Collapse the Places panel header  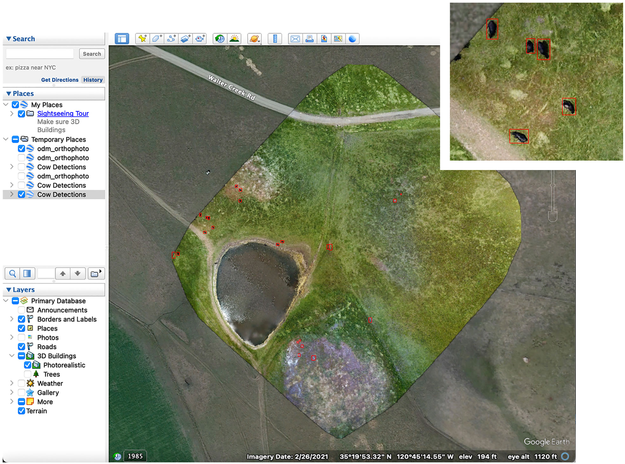pyautogui.click(x=54, y=94)
